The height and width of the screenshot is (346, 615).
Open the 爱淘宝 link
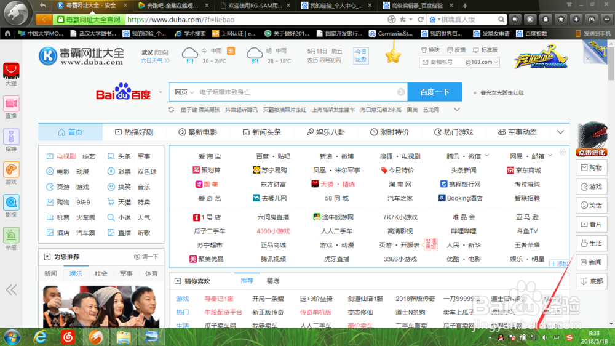coord(210,156)
